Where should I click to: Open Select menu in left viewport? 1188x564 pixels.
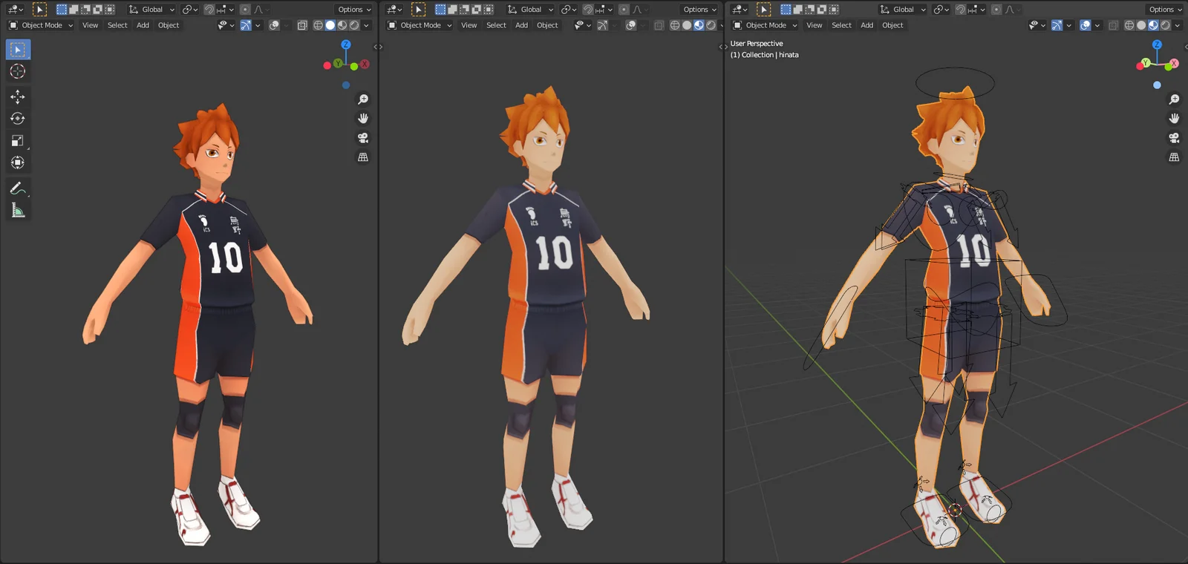117,25
